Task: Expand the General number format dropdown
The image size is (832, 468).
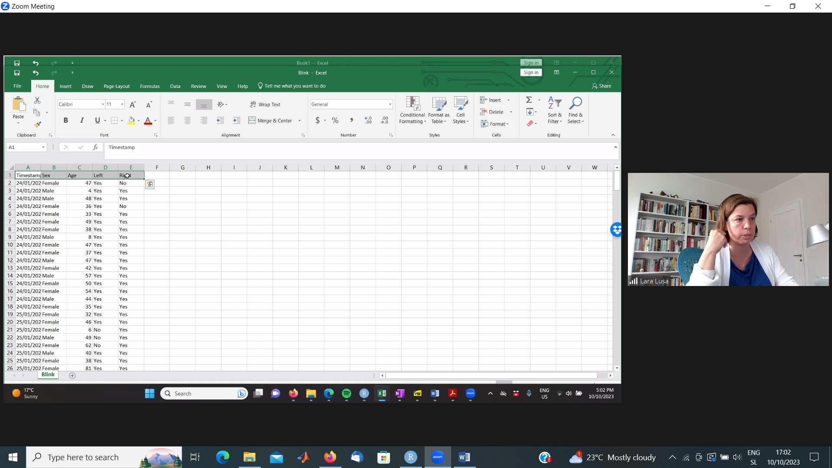Action: pyautogui.click(x=390, y=104)
